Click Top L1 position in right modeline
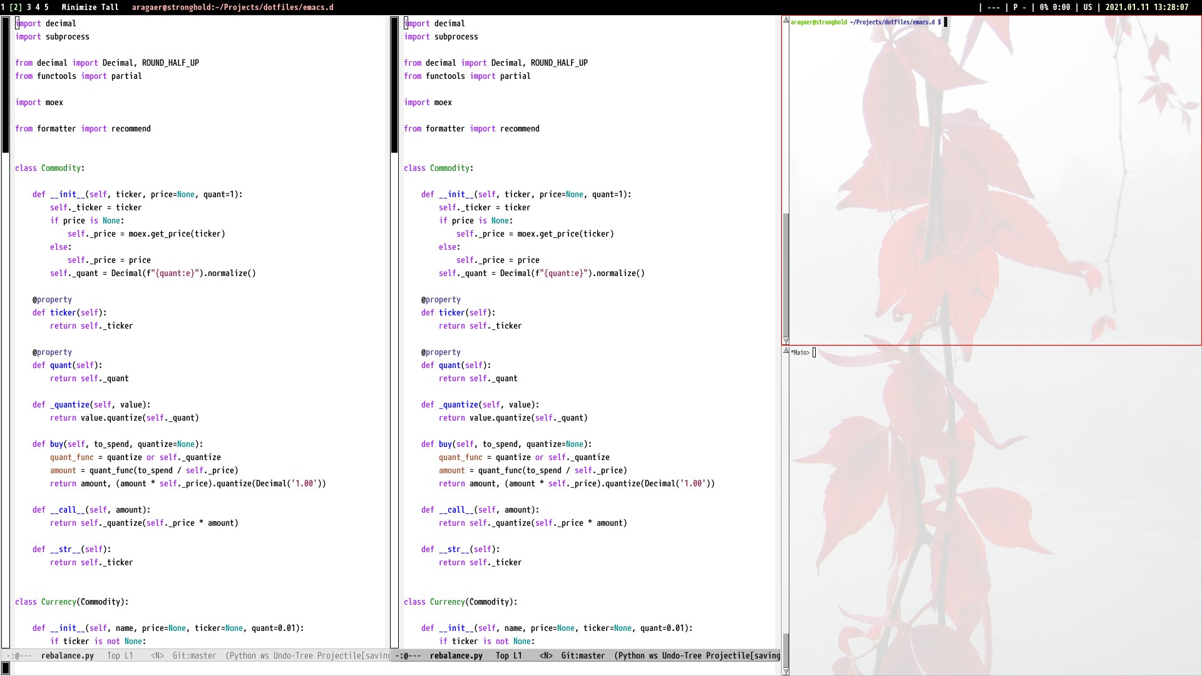Screen dimensions: 1202x676 (x=509, y=656)
